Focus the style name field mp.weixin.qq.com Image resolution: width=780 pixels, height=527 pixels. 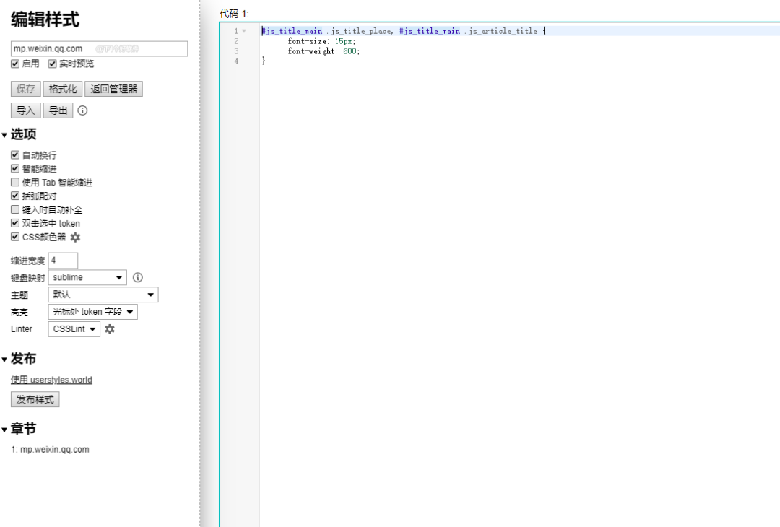tap(100, 48)
